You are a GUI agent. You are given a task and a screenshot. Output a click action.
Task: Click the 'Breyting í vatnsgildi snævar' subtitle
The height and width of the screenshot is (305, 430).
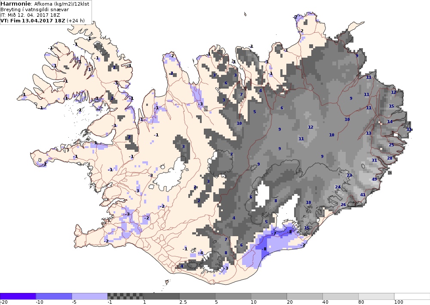(x=34, y=9)
